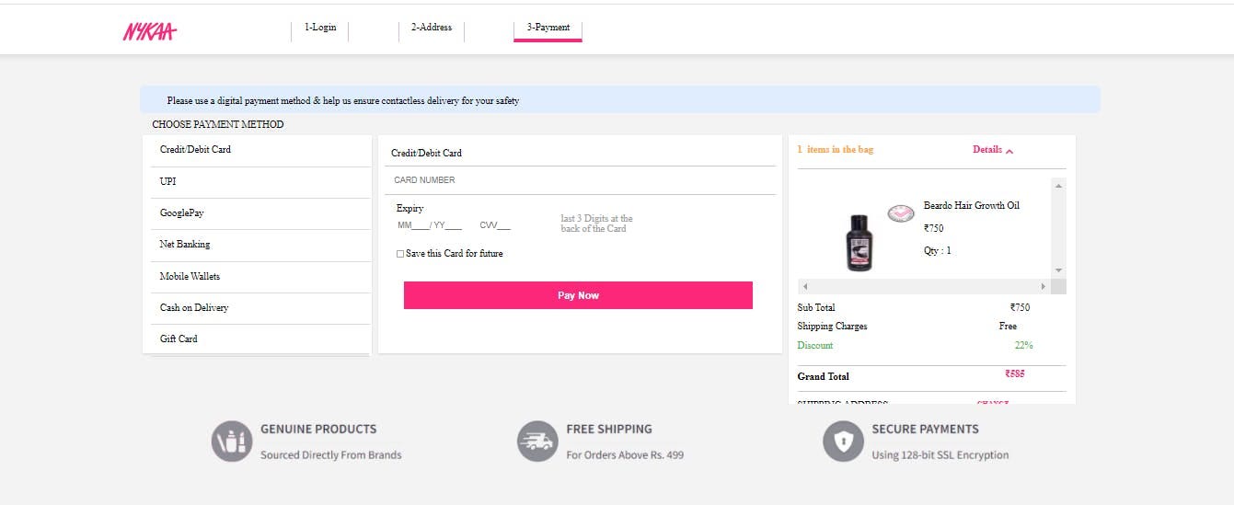Click the Change shipping address link
The height and width of the screenshot is (505, 1234).
click(x=993, y=403)
